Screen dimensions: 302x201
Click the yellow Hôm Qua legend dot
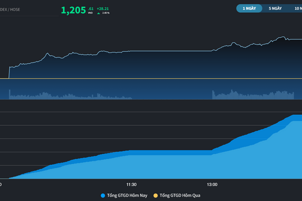pos(155,195)
